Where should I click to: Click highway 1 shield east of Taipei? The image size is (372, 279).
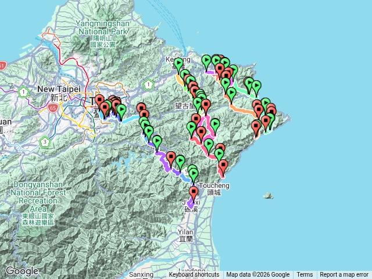[x=149, y=84]
